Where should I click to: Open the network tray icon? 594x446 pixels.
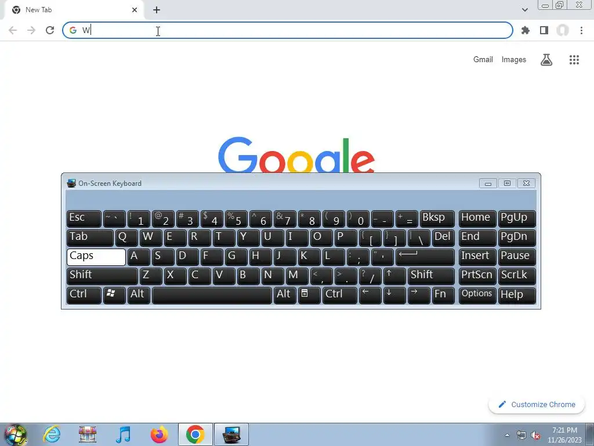pos(521,436)
